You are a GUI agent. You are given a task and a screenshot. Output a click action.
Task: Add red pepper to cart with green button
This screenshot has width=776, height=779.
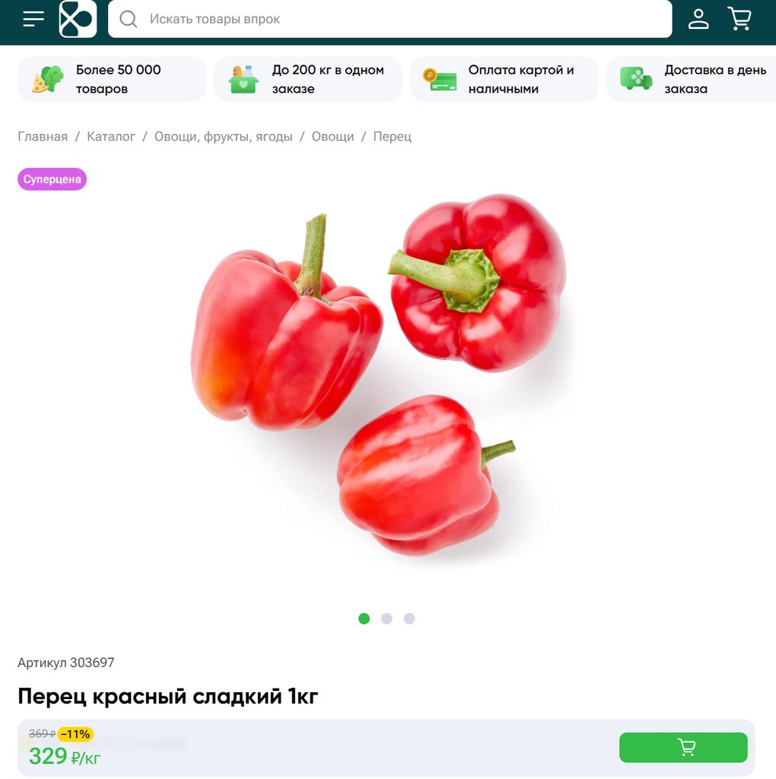click(683, 747)
